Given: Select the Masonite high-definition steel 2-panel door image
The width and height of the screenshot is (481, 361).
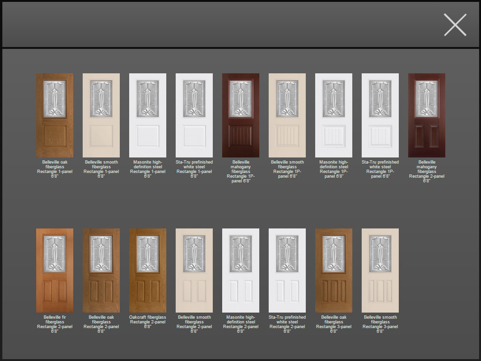Looking at the screenshot, I should coord(240,270).
